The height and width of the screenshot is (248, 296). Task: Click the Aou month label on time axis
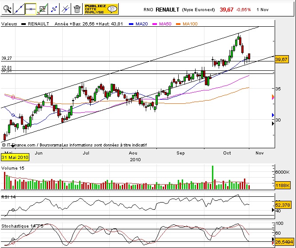133,153
